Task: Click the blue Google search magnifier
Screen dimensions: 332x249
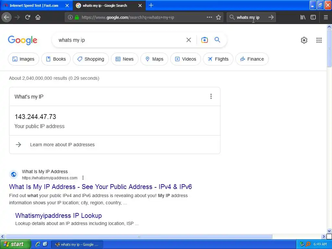Action: (217, 40)
